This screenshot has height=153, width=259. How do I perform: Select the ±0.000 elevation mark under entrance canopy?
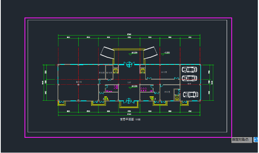[x=133, y=53]
